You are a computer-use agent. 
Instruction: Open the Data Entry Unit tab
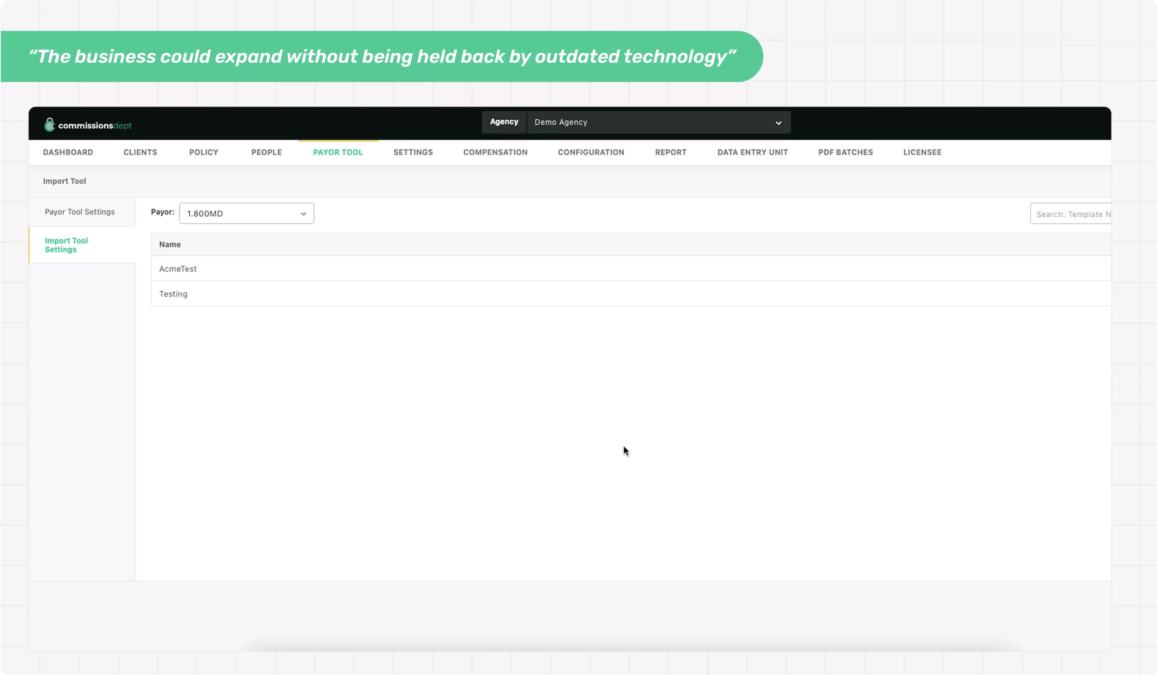click(x=752, y=152)
